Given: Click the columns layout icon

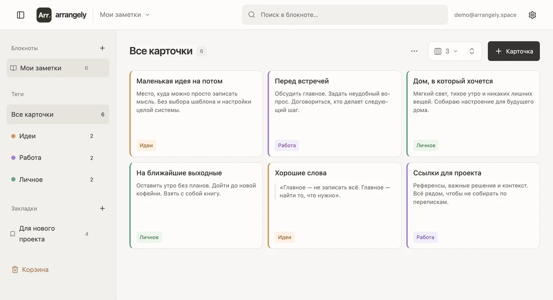Looking at the screenshot, I should [438, 51].
